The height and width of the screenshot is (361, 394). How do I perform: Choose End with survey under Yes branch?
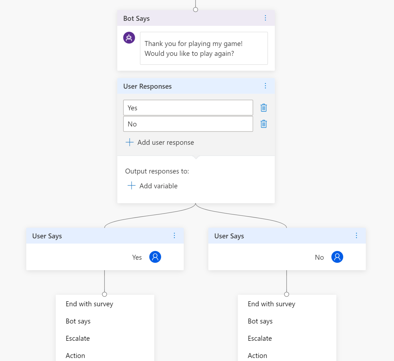pos(89,304)
